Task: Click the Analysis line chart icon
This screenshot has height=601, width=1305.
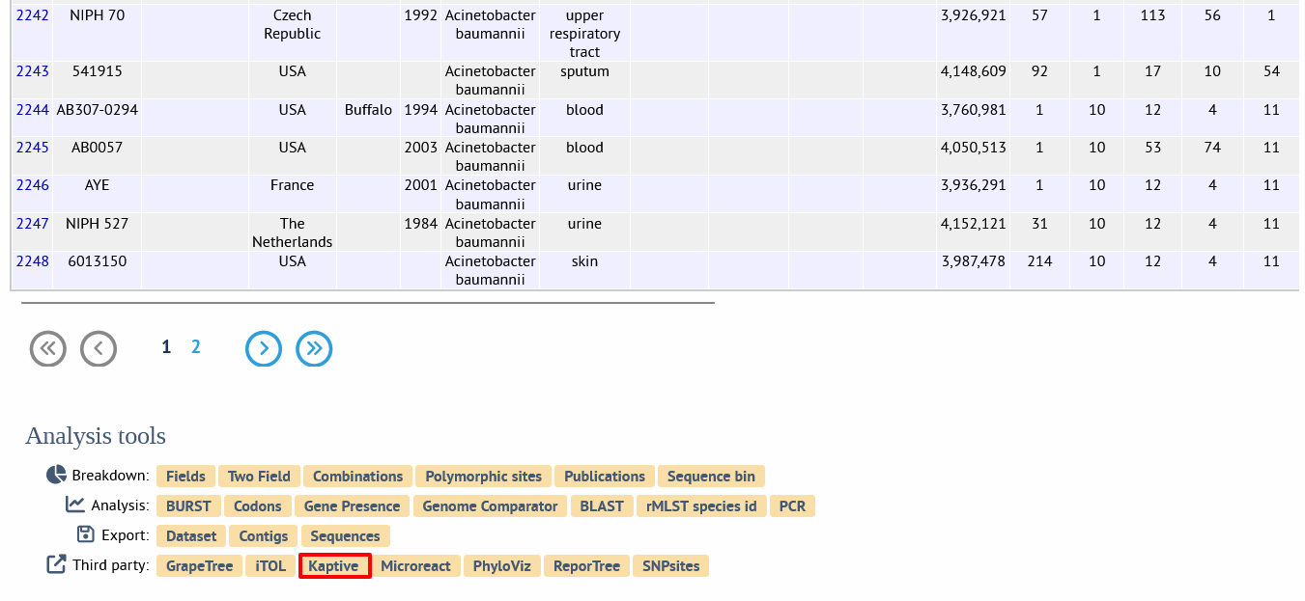Action: coord(75,505)
